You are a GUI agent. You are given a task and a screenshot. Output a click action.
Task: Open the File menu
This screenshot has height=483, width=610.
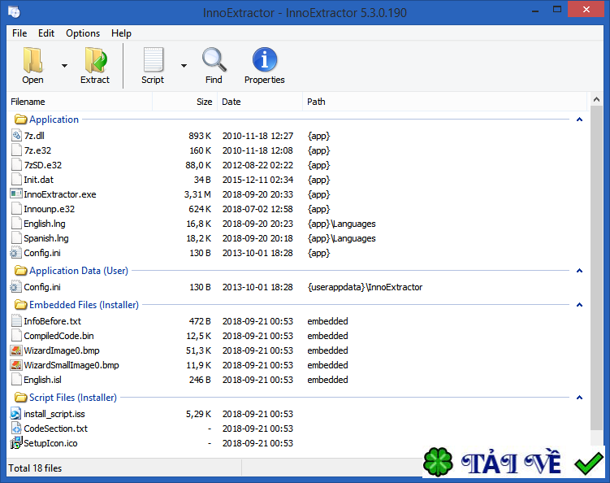[x=19, y=33]
